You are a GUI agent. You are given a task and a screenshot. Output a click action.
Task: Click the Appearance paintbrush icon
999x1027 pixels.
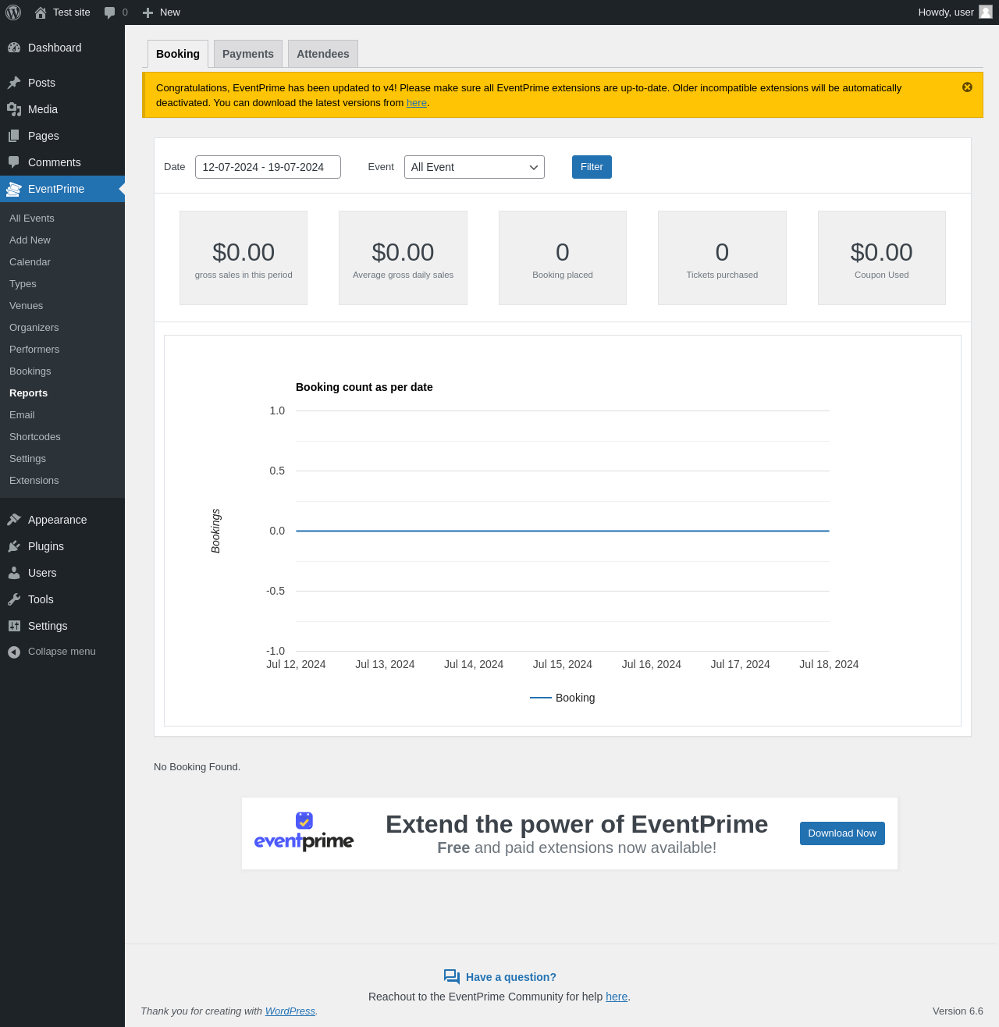(14, 520)
